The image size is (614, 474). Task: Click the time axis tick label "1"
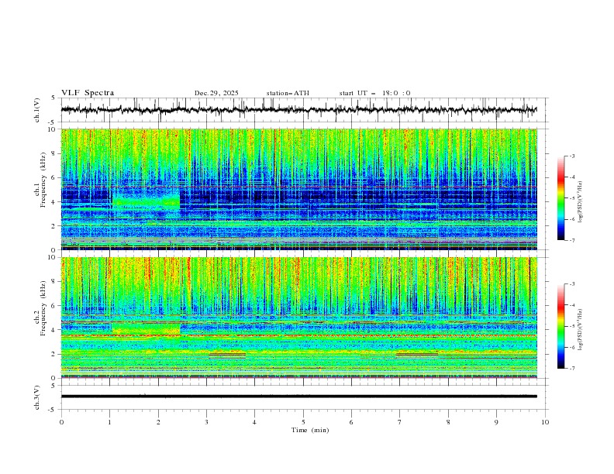pyautogui.click(x=110, y=422)
